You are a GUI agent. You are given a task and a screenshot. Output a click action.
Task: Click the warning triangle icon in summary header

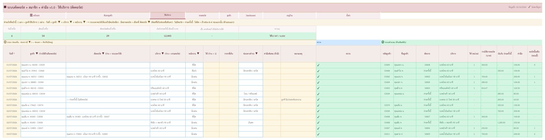[202, 29]
